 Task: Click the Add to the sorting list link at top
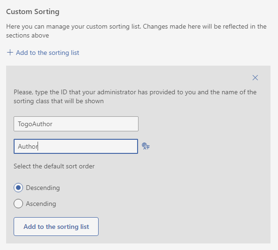47,53
